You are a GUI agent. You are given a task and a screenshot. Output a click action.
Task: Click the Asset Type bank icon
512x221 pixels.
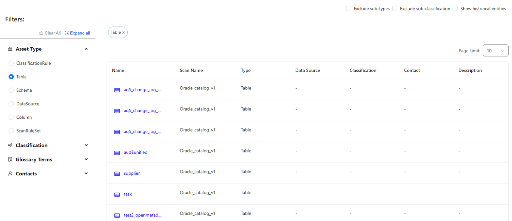10,49
